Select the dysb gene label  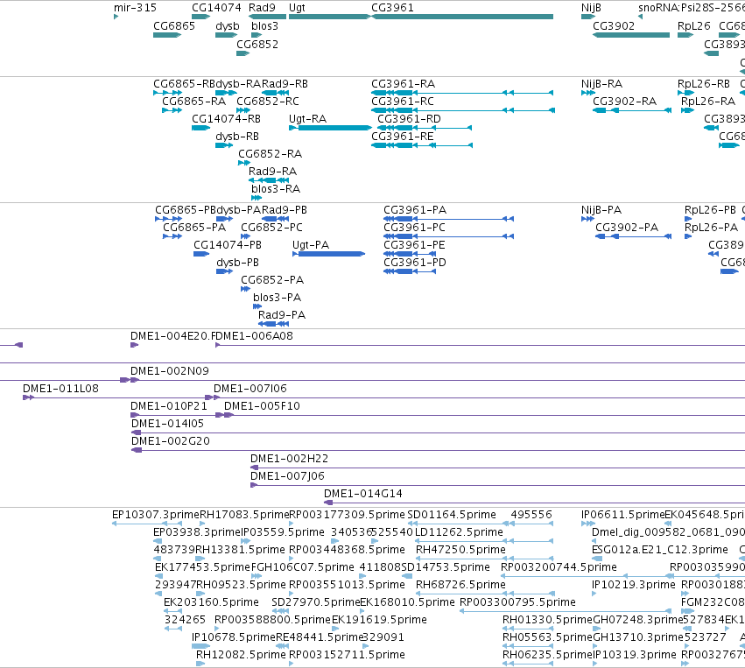point(227,25)
